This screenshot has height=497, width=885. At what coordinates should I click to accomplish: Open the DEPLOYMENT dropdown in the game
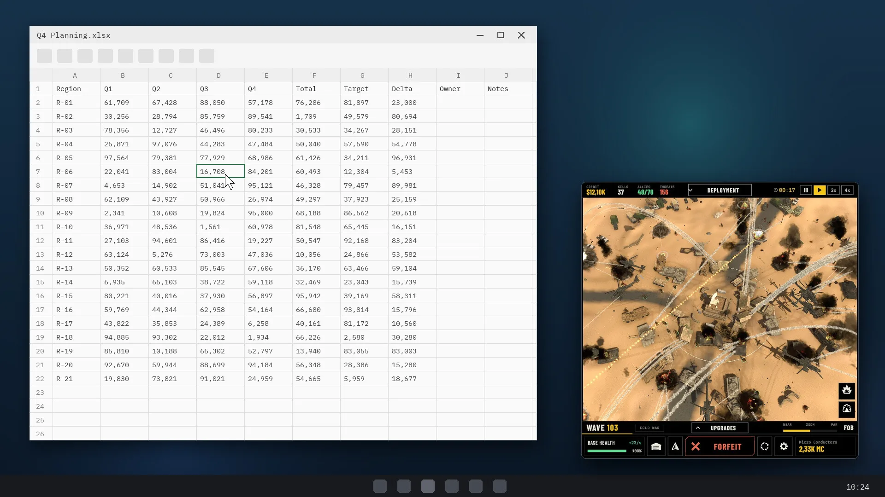(x=720, y=190)
